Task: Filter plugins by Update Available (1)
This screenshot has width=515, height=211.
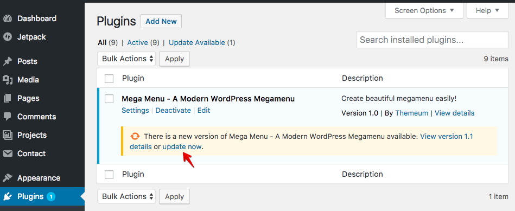Action: 202,43
